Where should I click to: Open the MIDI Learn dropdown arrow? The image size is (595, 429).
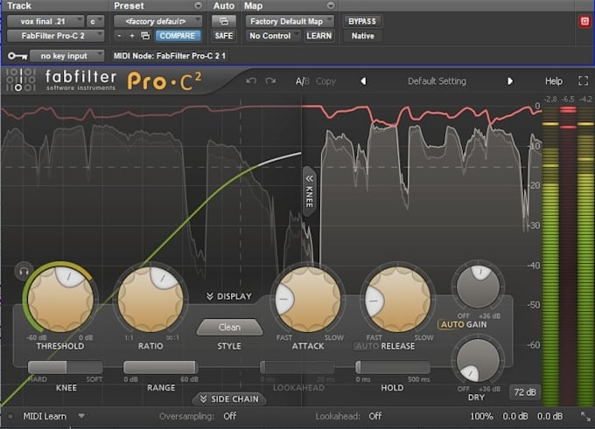[81, 416]
